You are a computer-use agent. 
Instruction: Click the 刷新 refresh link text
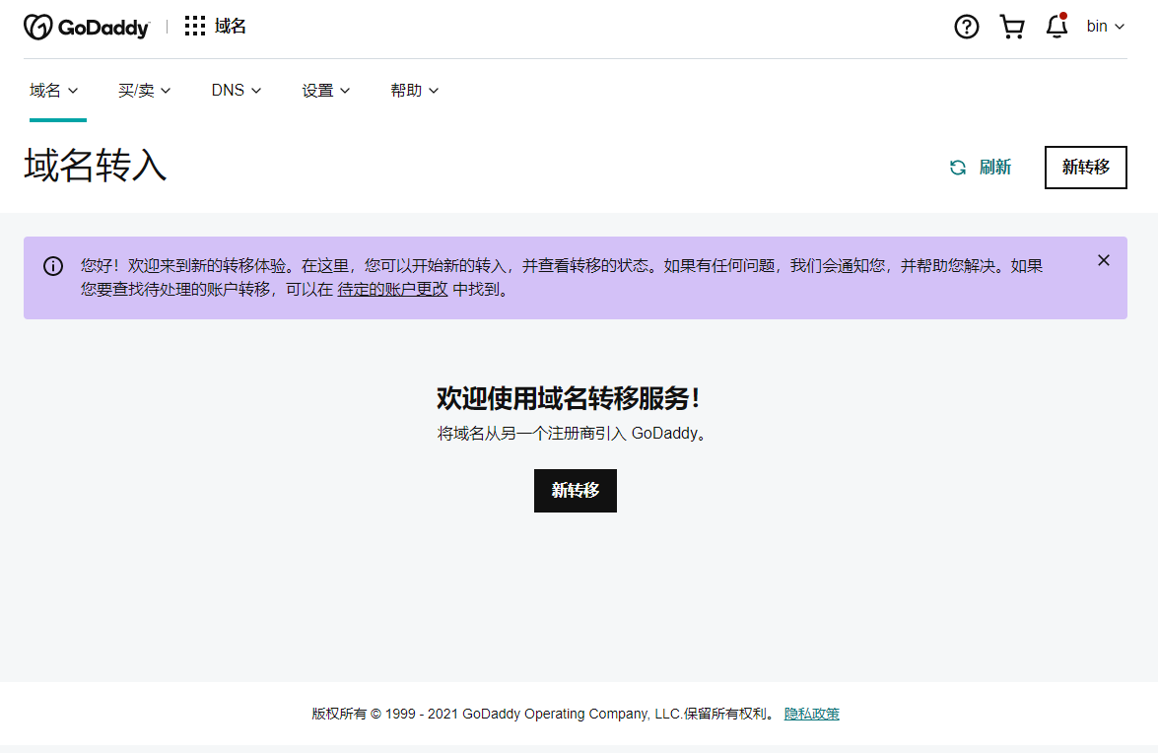(994, 168)
